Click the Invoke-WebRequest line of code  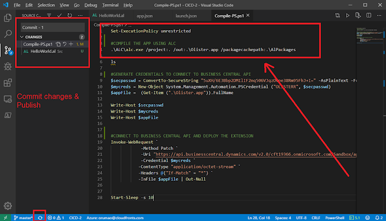(134, 142)
